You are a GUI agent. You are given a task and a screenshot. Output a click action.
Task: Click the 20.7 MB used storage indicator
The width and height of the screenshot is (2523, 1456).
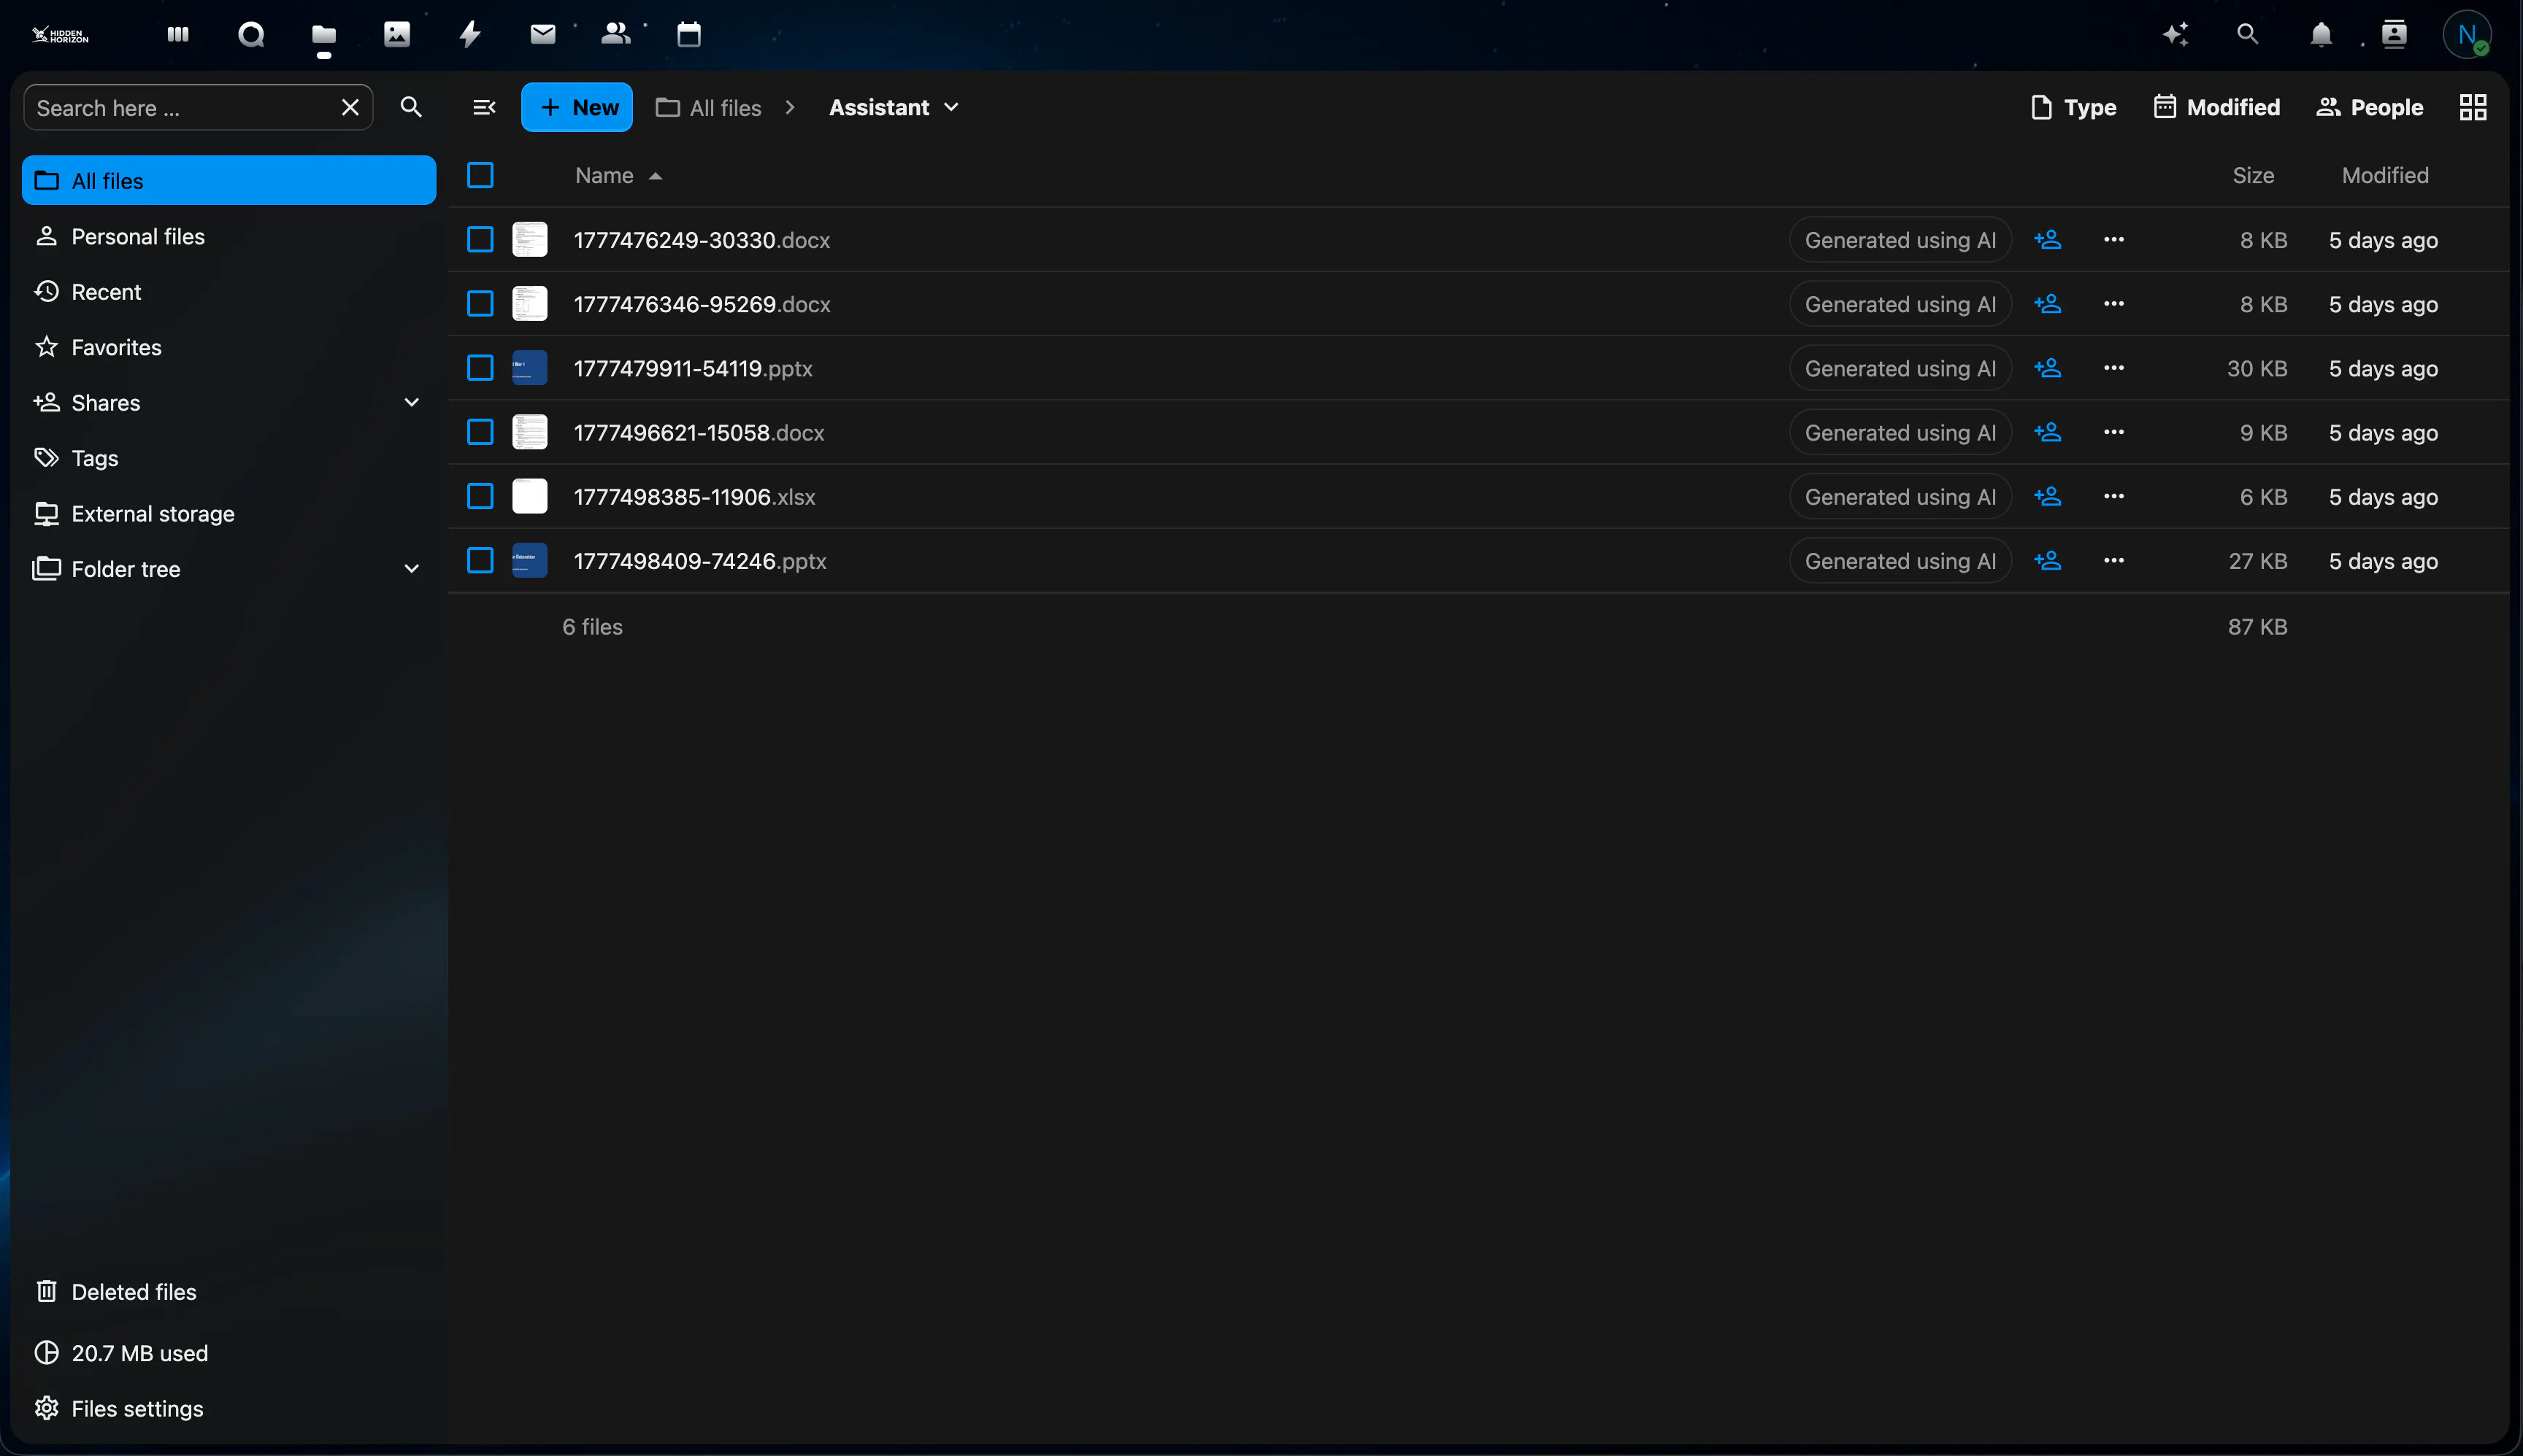coord(229,1352)
